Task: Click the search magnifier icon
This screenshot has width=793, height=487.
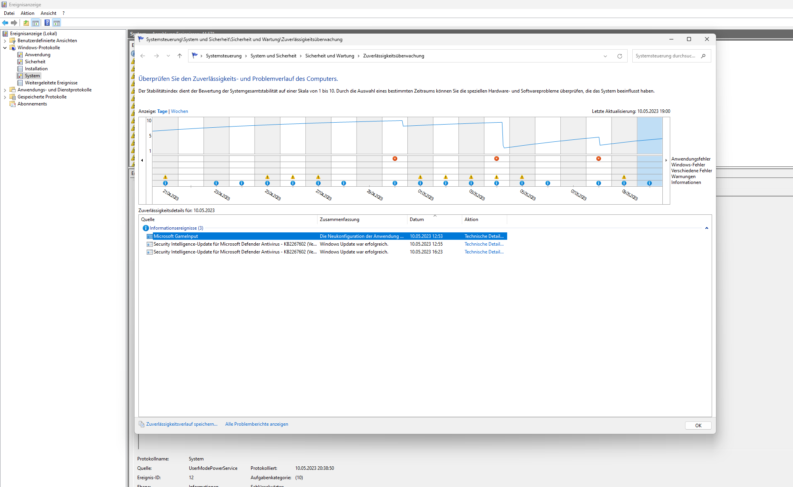Action: 703,56
